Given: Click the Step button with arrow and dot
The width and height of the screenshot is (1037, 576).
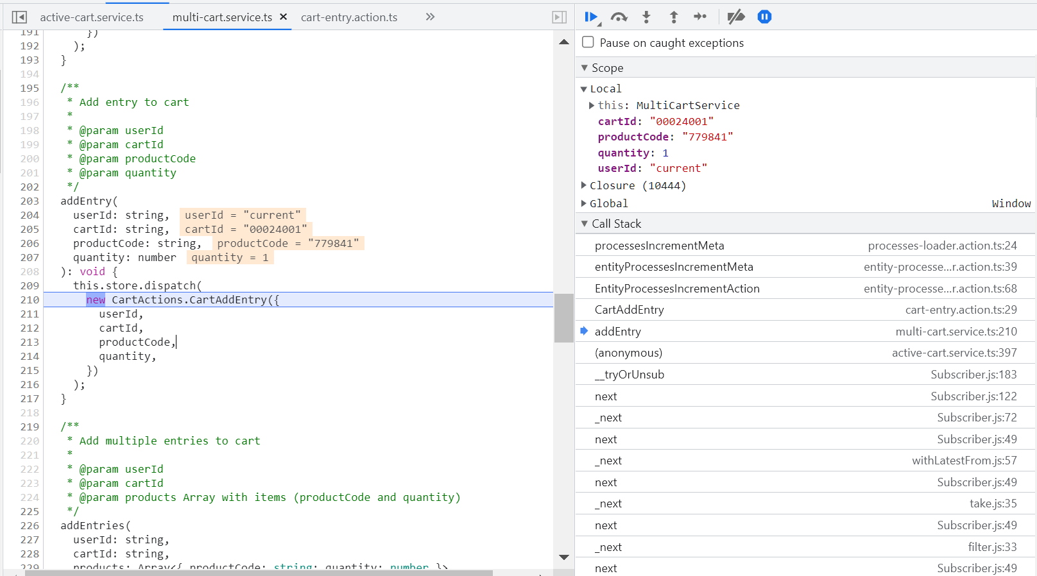Looking at the screenshot, I should pos(700,17).
